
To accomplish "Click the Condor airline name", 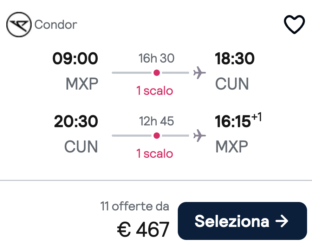I will point(56,25).
